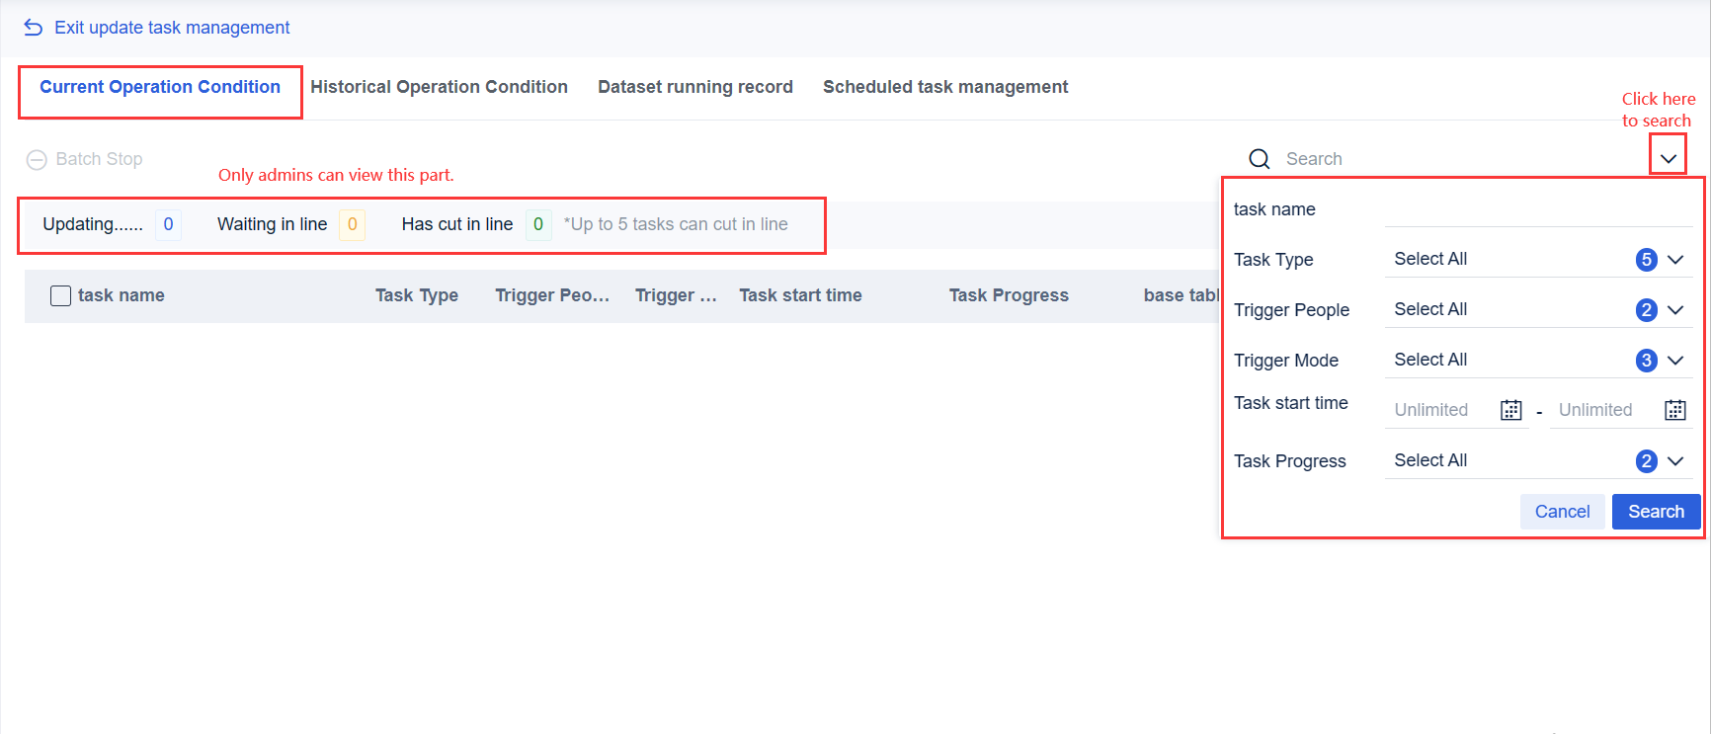Click the Trigger Mode count badge 3

(x=1646, y=361)
